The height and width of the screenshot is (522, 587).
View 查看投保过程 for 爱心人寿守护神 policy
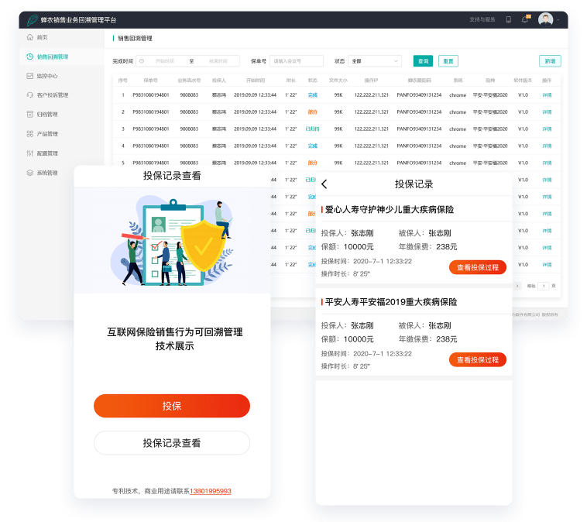[x=478, y=267]
